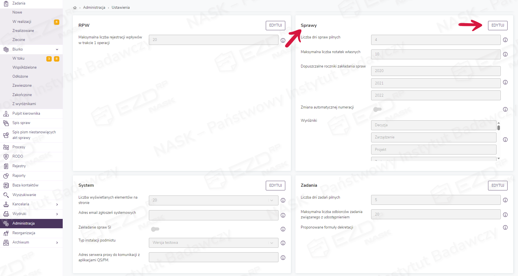Click the home icon in breadcrumb
The height and width of the screenshot is (276, 518).
[75, 8]
